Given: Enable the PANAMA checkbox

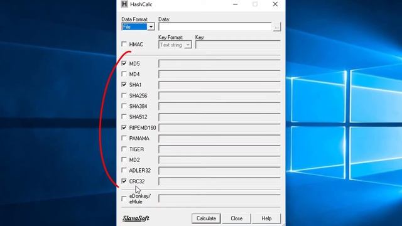Looking at the screenshot, I should point(124,138).
